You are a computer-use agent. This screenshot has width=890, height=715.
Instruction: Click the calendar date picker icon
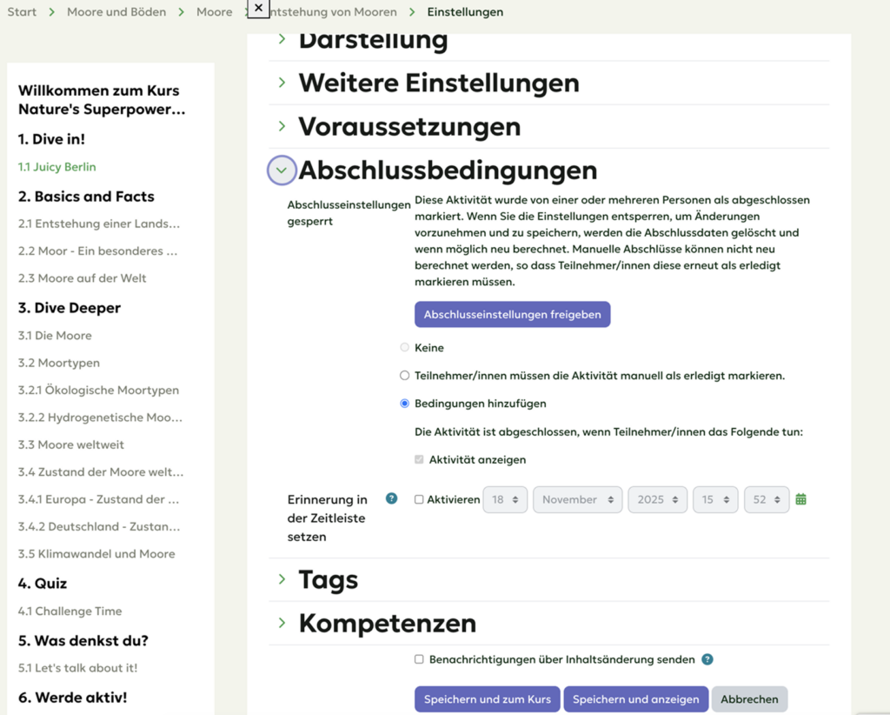click(800, 499)
